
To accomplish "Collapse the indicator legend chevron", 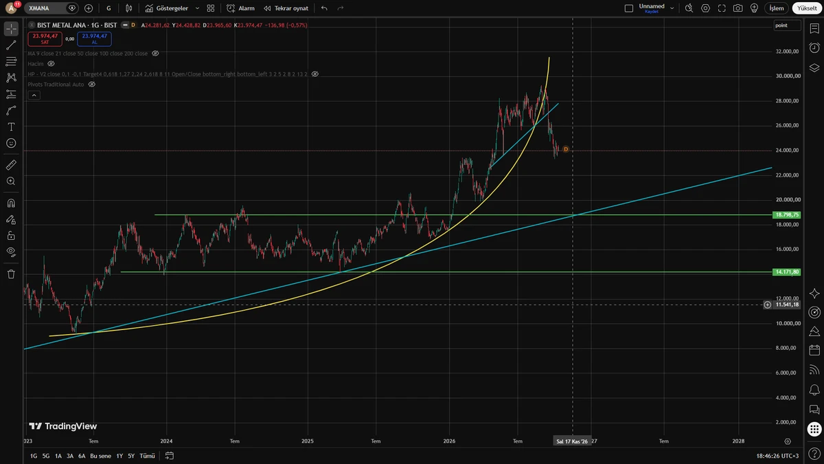I will tap(33, 95).
